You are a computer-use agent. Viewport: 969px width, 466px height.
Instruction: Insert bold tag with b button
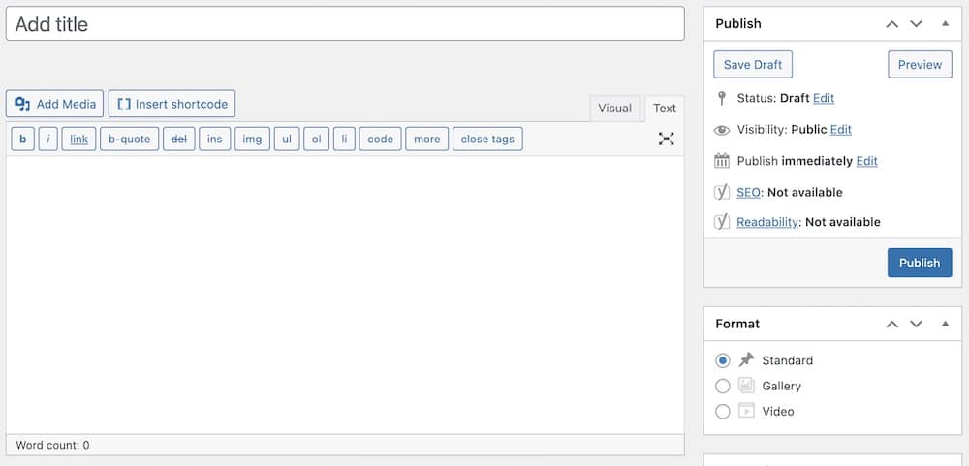(23, 140)
